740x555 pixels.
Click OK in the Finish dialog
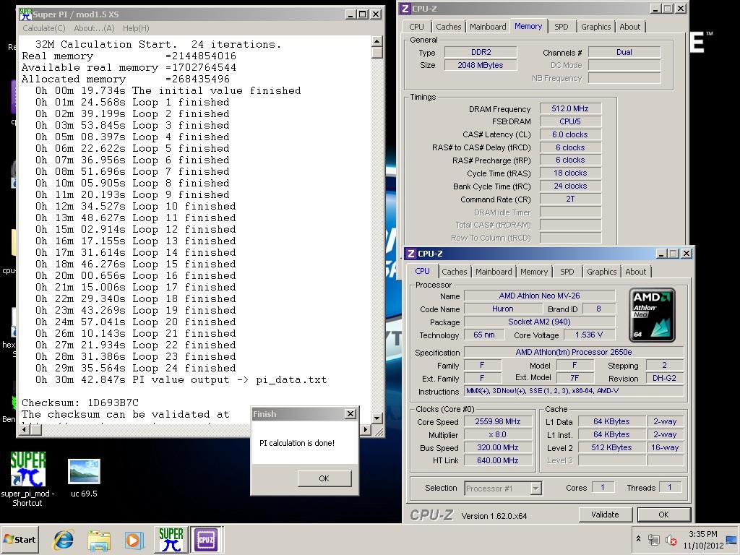click(324, 478)
